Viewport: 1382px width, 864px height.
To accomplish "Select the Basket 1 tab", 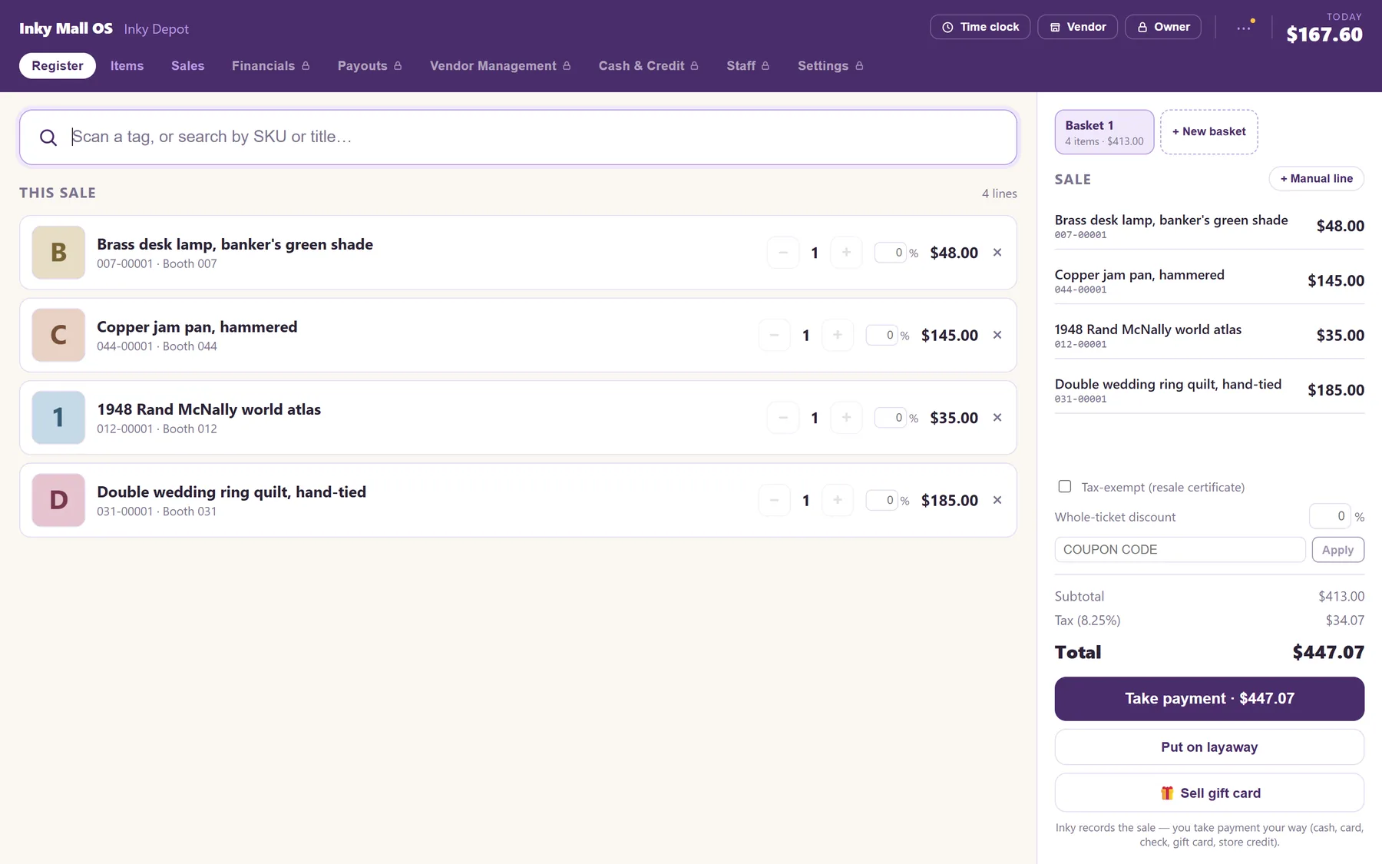I will [x=1104, y=132].
